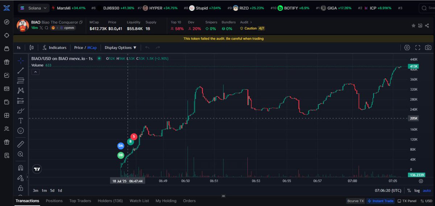Select the XABCD pattern tool
The image size is (435, 206).
[x=21, y=91]
